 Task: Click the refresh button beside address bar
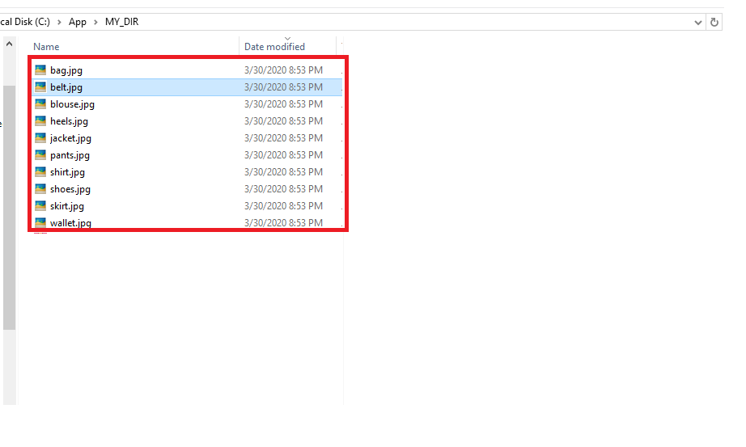coord(714,22)
